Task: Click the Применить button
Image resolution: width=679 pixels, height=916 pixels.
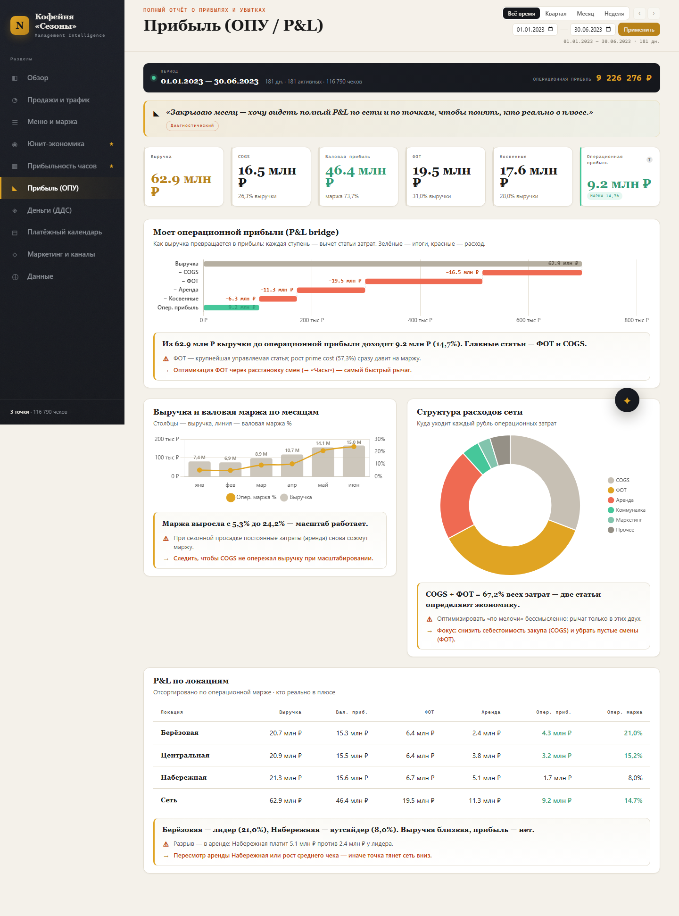Action: (x=639, y=29)
